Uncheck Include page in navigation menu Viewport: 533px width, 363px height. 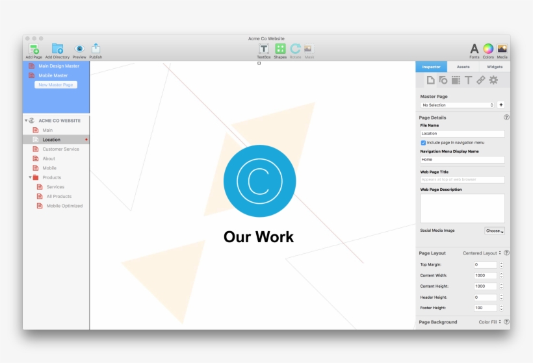(x=423, y=142)
